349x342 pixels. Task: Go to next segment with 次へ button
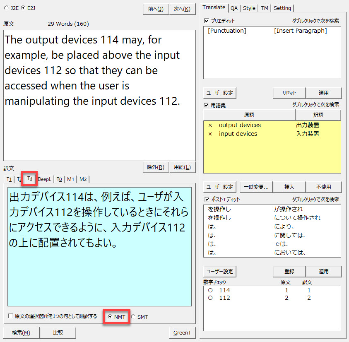click(x=182, y=9)
